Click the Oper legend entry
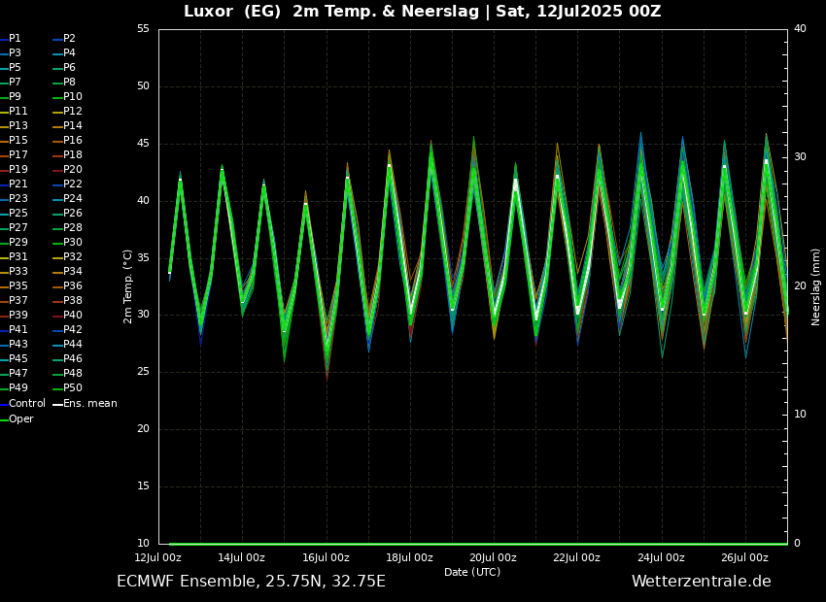The width and height of the screenshot is (826, 602). [x=20, y=418]
